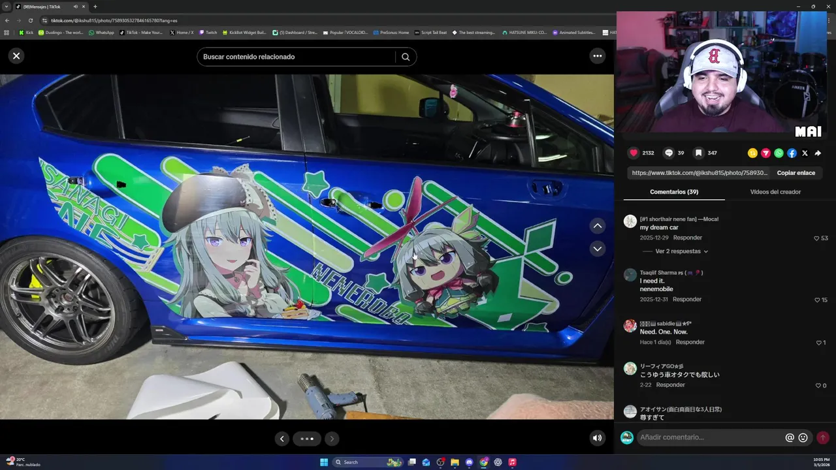
Task: Like the 'my dream car' comment
Action: [816, 238]
